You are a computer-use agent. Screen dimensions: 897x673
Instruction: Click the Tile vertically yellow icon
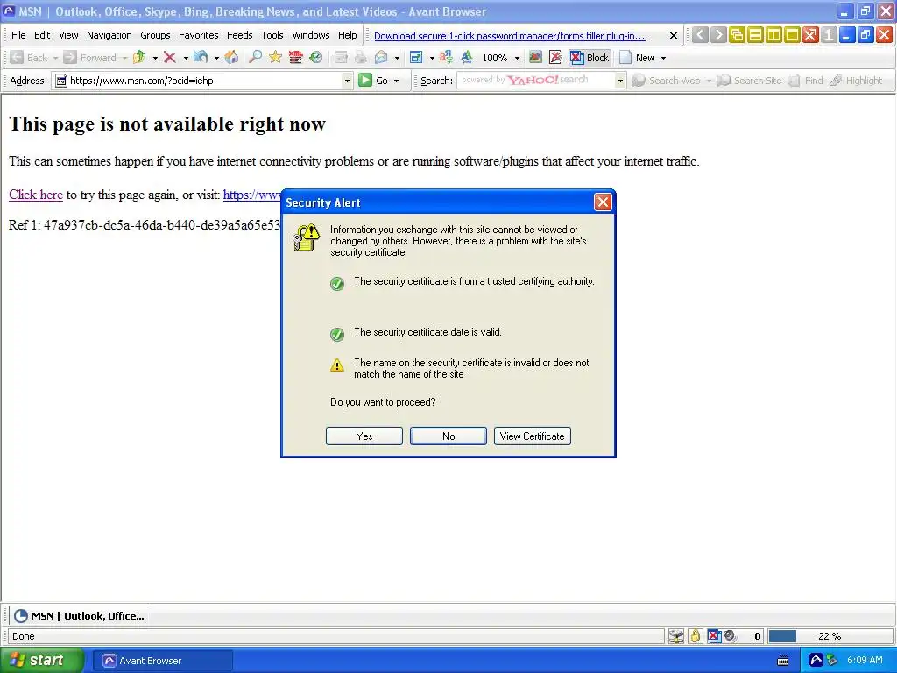(x=773, y=35)
